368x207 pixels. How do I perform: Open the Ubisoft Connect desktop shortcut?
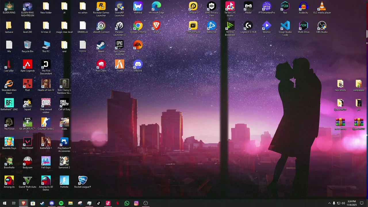101,27
